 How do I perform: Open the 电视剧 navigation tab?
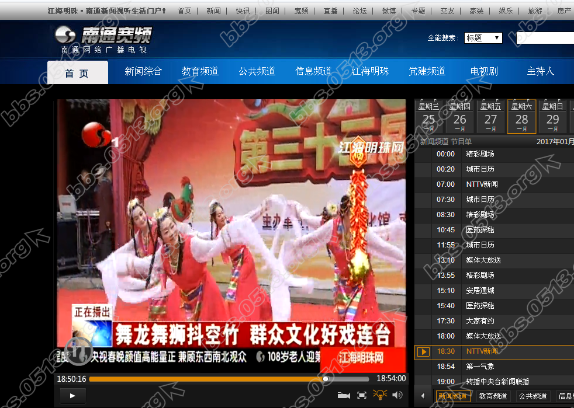point(483,71)
